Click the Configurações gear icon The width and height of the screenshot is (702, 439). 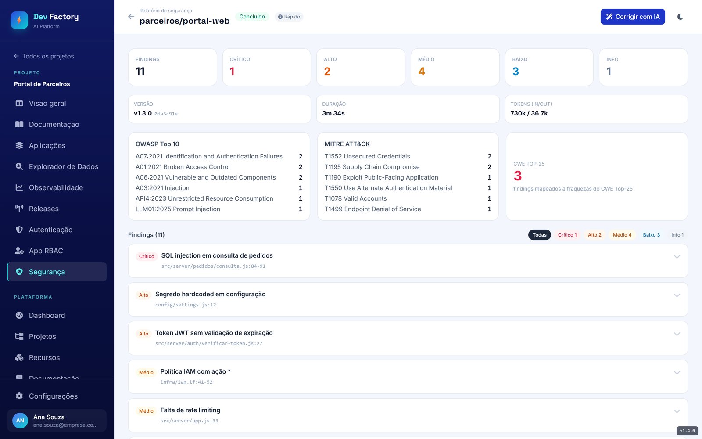click(19, 396)
